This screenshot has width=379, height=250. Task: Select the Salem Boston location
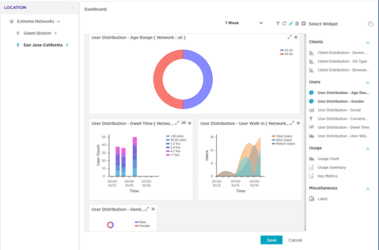[x=37, y=33]
